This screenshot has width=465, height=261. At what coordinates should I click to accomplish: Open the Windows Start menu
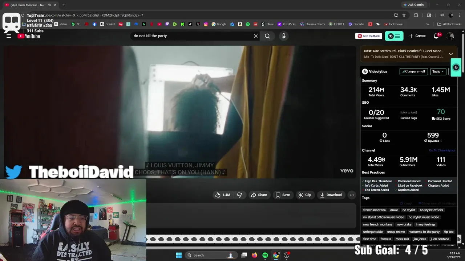(x=179, y=255)
